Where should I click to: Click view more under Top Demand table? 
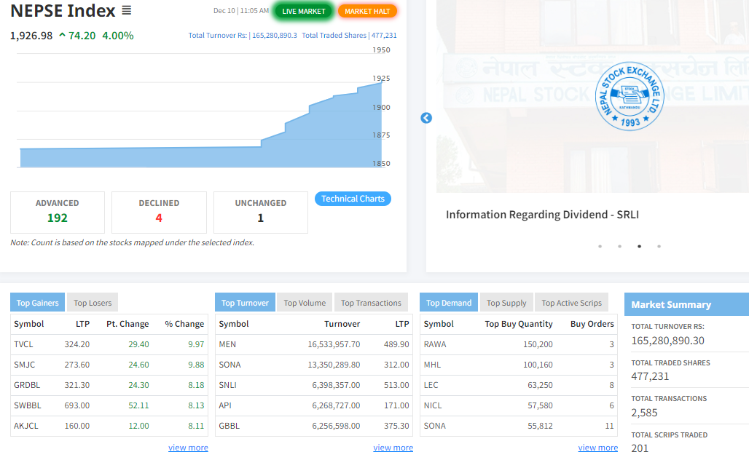pyautogui.click(x=597, y=448)
